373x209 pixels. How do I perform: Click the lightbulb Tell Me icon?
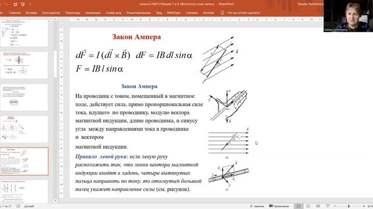coord(223,13)
